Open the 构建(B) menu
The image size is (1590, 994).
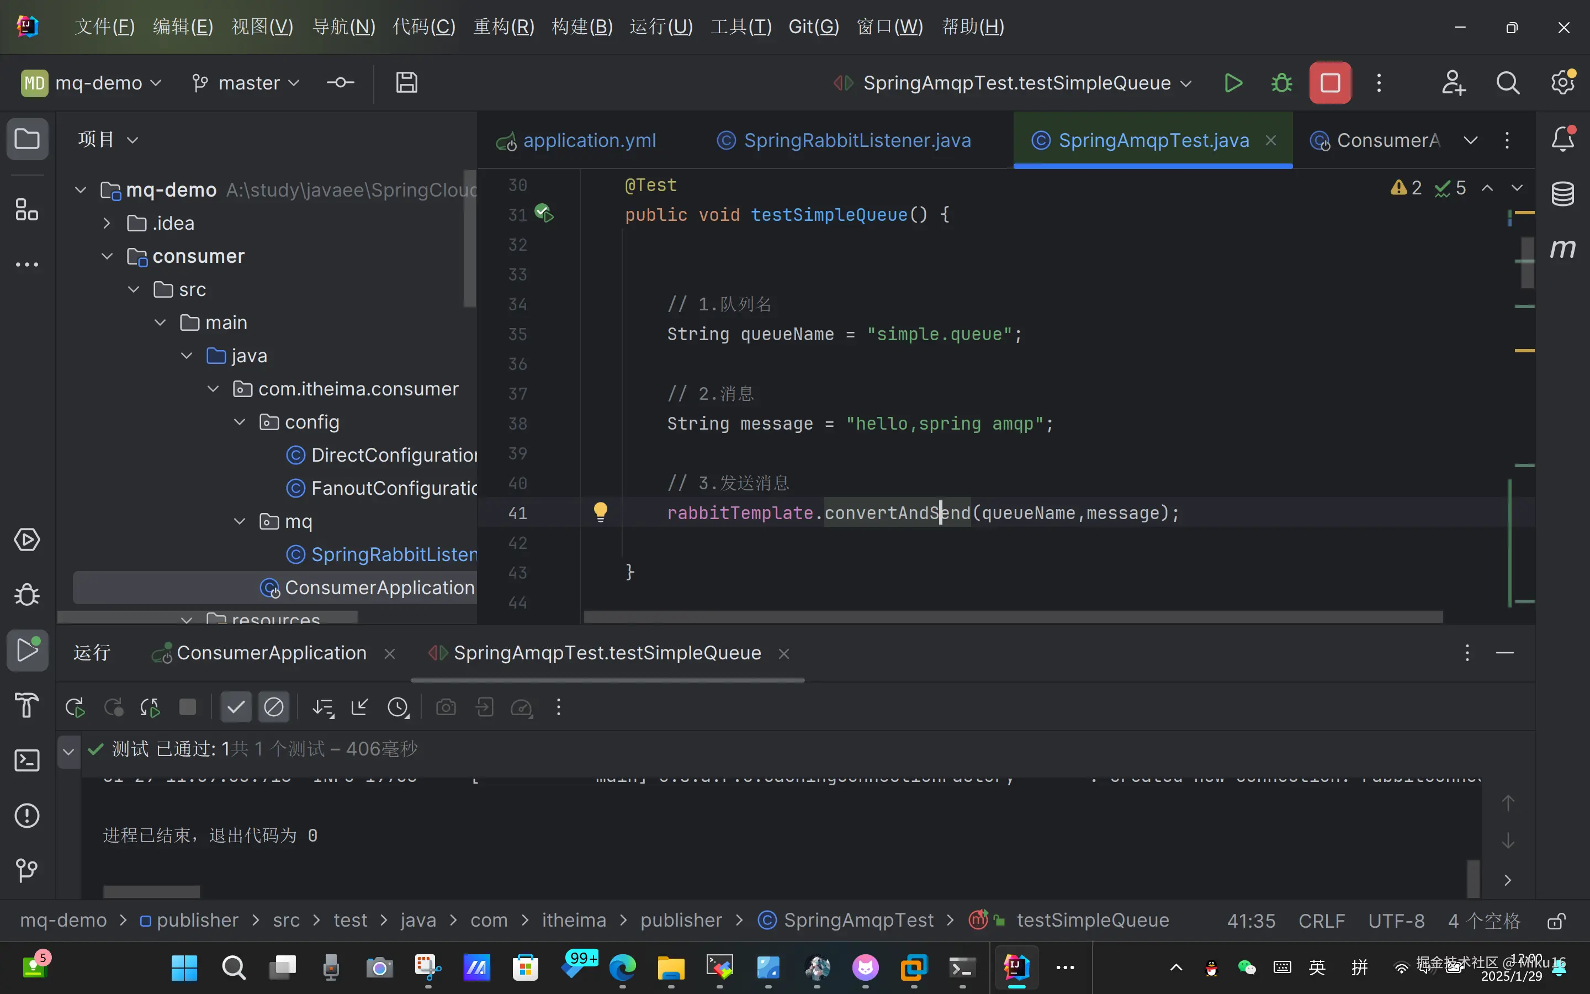[582, 27]
